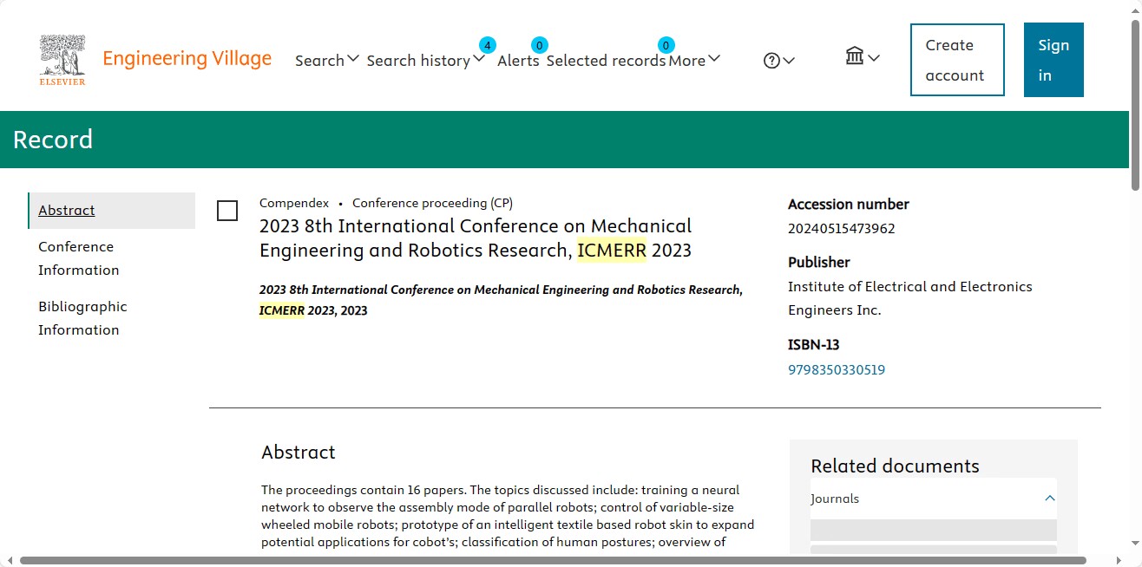Open the Alerts page
This screenshot has width=1142, height=567.
point(518,61)
